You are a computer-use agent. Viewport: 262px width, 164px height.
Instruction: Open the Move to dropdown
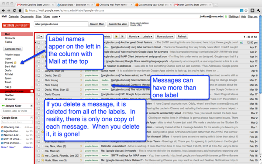[x=134, y=37]
